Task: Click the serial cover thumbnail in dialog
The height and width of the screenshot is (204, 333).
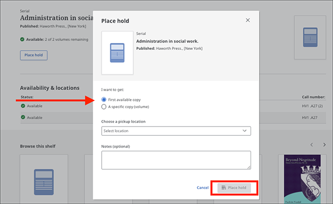Action: coord(117,53)
